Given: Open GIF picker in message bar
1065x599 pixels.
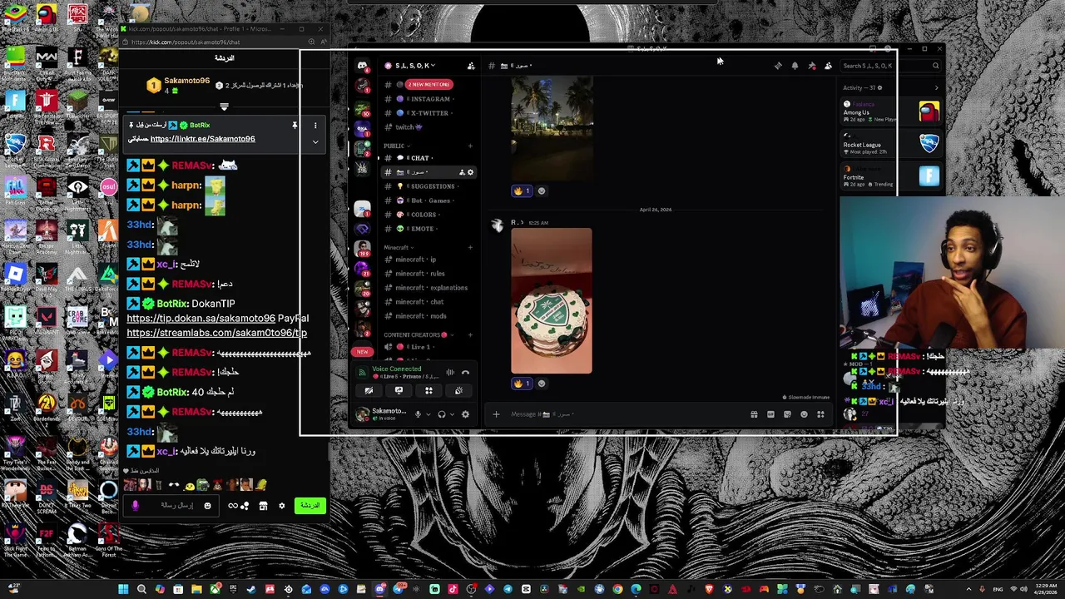Looking at the screenshot, I should coord(770,414).
